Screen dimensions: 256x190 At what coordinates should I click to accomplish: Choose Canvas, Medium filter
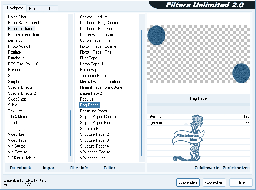pyautogui.click(x=94, y=17)
